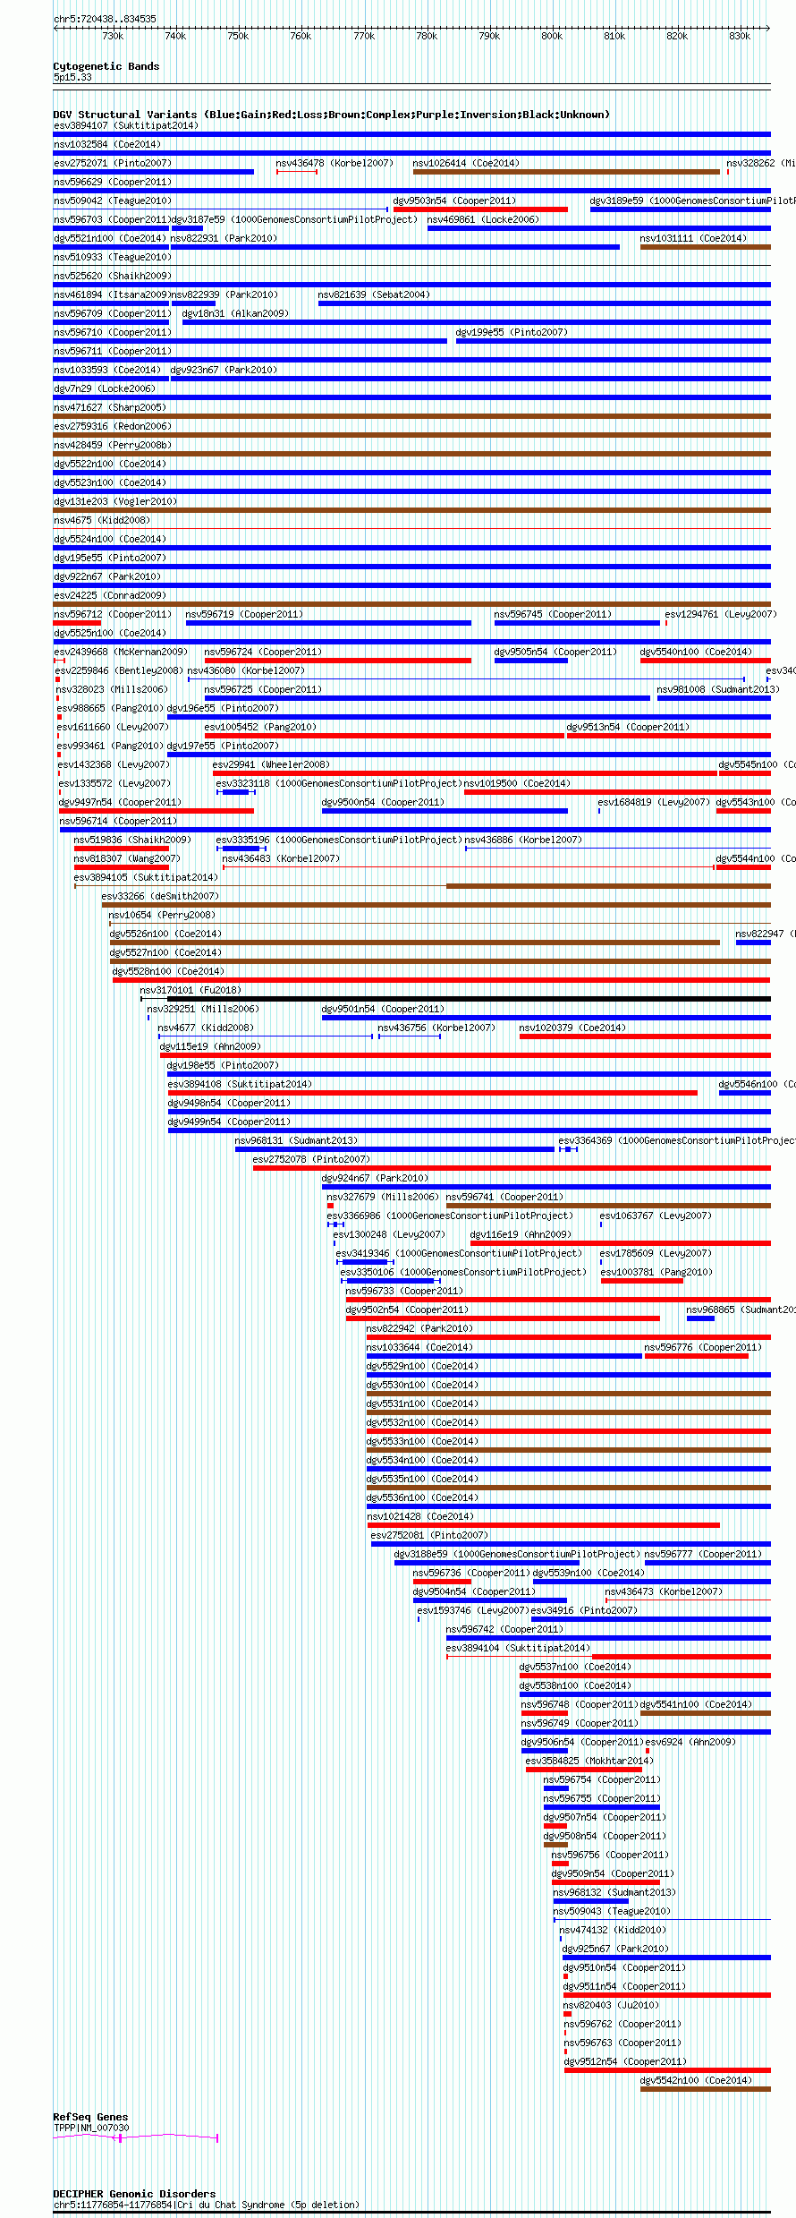Click the 730k ruler position label
796x2218 pixels.
click(x=113, y=36)
